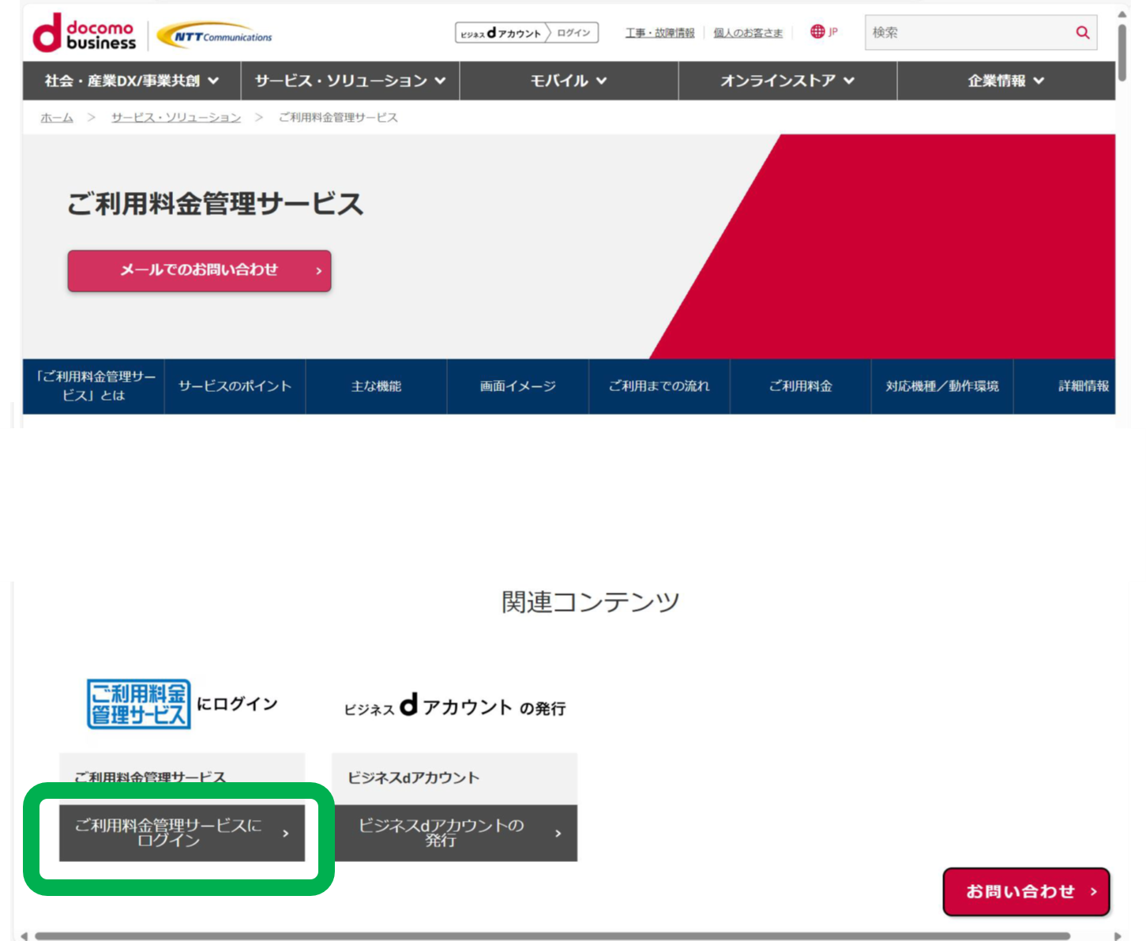Expand the モバイル menu
The width and height of the screenshot is (1146, 941).
coord(569,81)
